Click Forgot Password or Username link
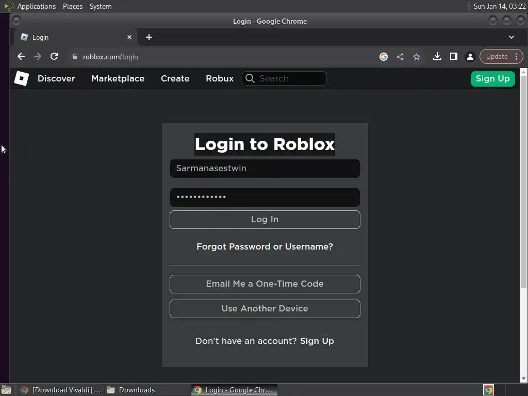Screen dimensions: 528x396 [x=265, y=246]
